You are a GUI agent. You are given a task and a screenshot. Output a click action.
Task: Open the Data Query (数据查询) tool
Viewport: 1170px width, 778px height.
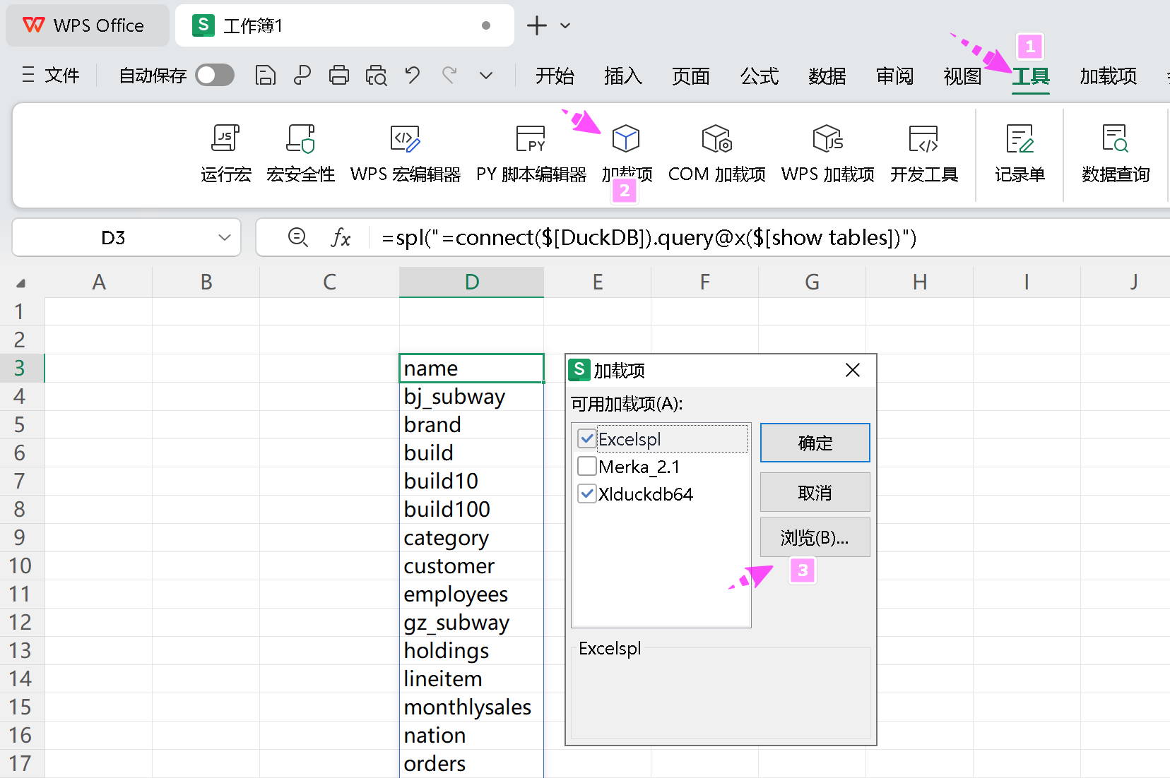coord(1115,139)
